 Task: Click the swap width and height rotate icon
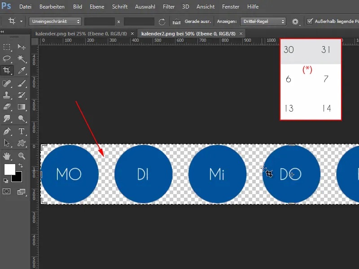pos(162,22)
